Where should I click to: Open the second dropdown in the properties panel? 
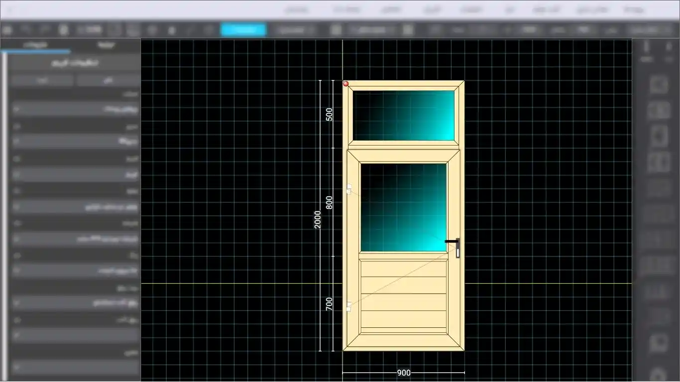[75, 141]
